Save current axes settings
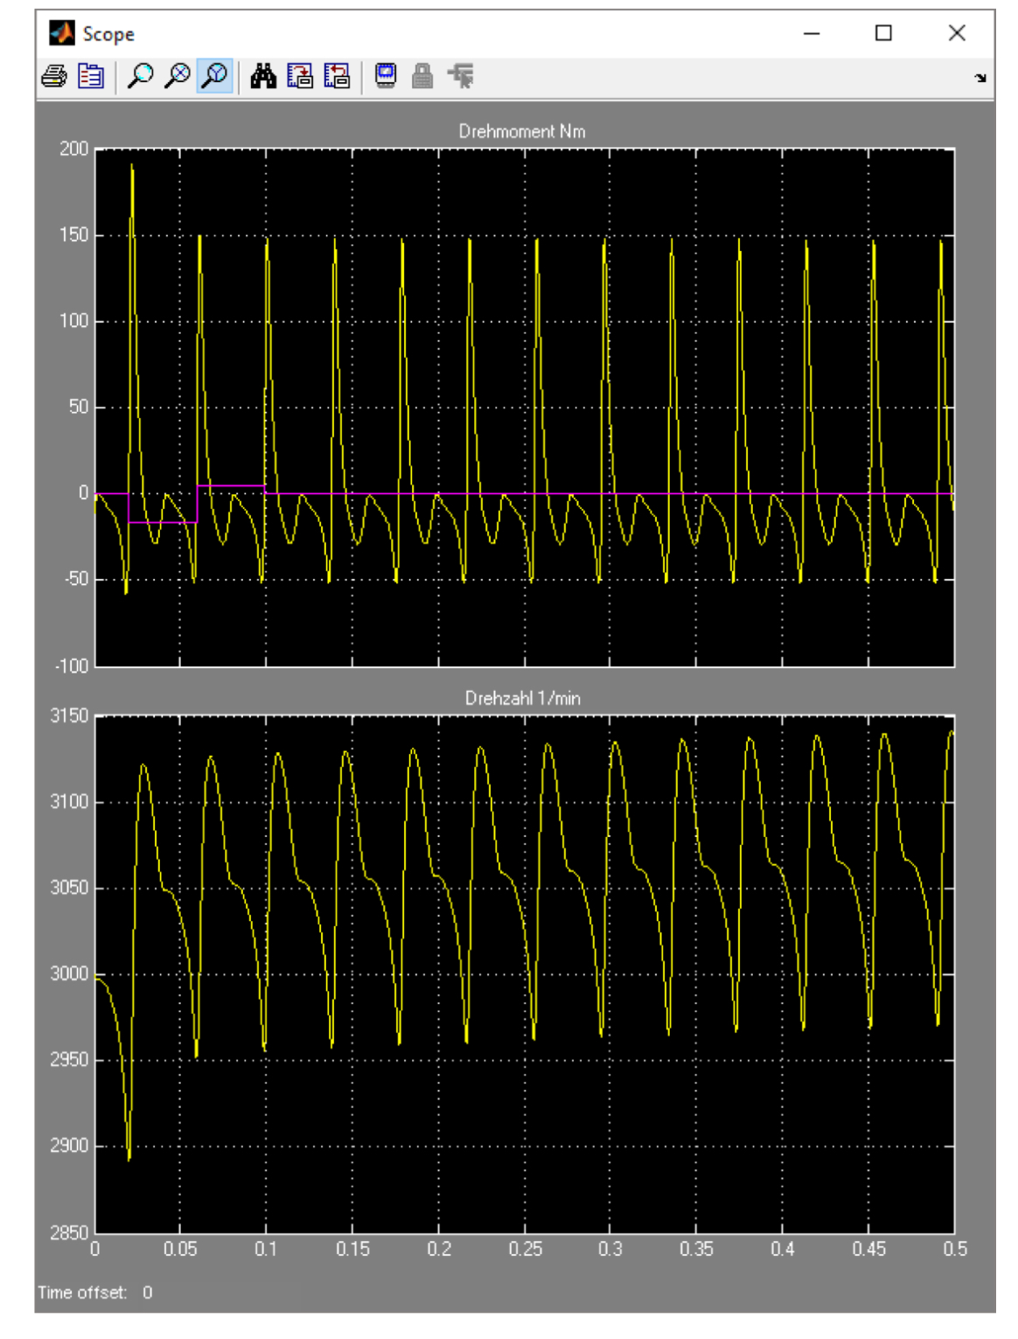This screenshot has width=1018, height=1339. pyautogui.click(x=300, y=77)
